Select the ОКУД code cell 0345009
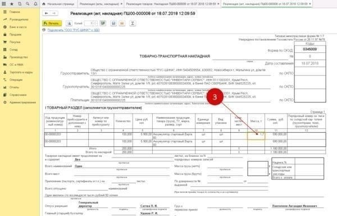Image resolution: width=337 pixels, height=216 pixels. point(309,49)
